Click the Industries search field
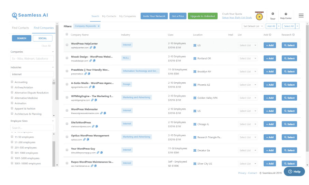The image size is (309, 185). point(32,74)
